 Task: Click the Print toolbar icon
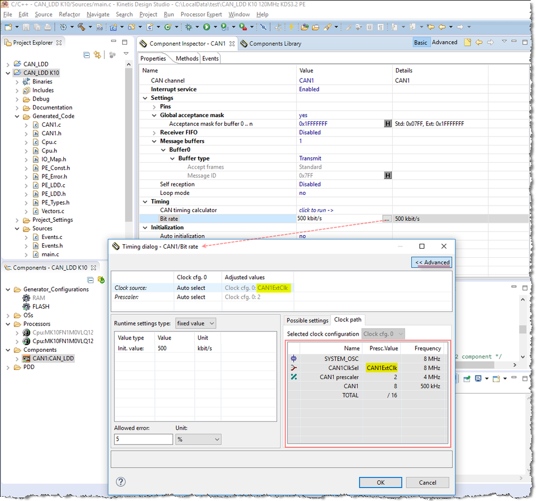[x=48, y=27]
